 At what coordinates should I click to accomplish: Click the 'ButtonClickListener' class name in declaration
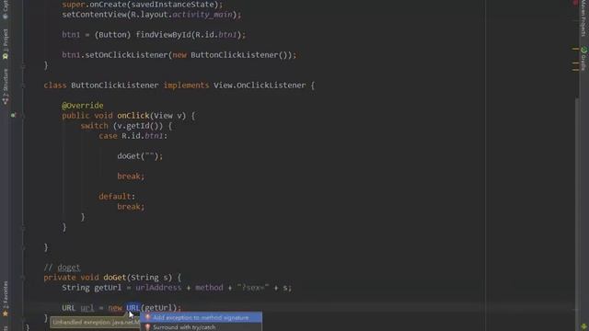114,86
